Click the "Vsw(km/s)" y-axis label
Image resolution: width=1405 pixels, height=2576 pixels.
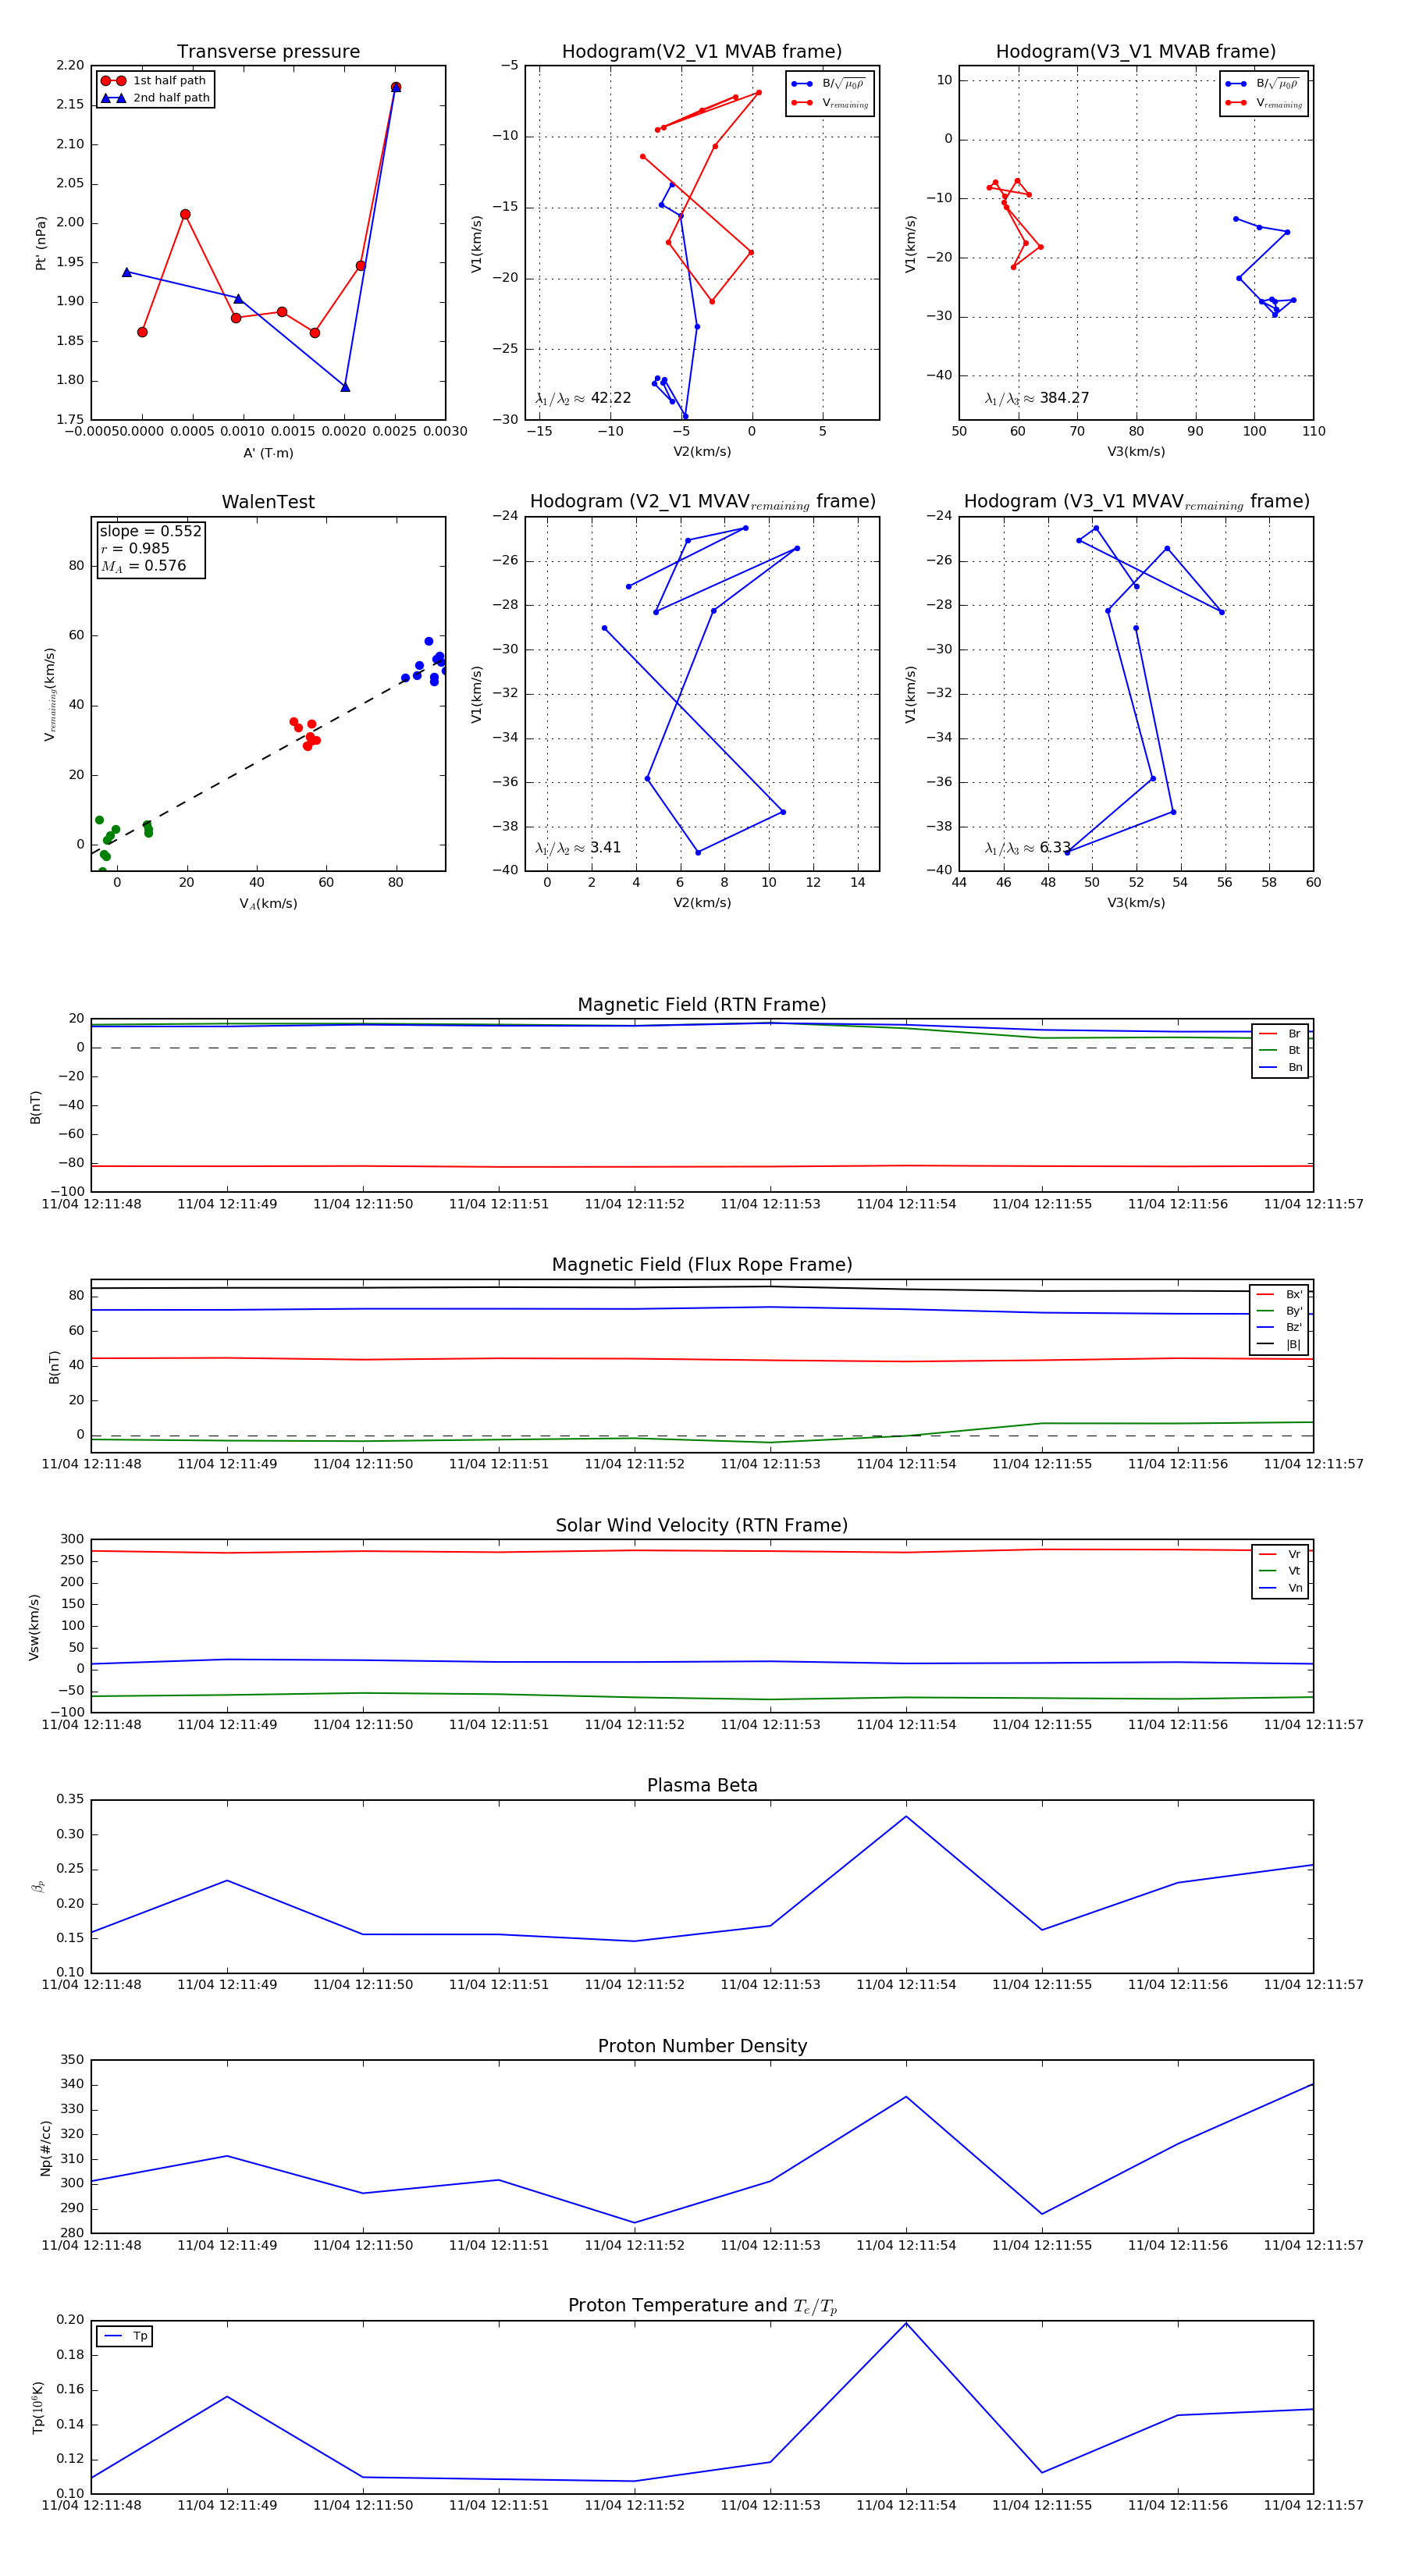coord(34,1627)
